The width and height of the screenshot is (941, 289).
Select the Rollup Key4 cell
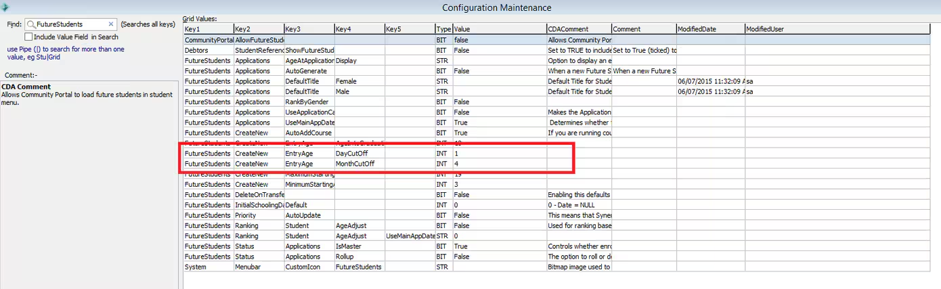[x=359, y=257]
